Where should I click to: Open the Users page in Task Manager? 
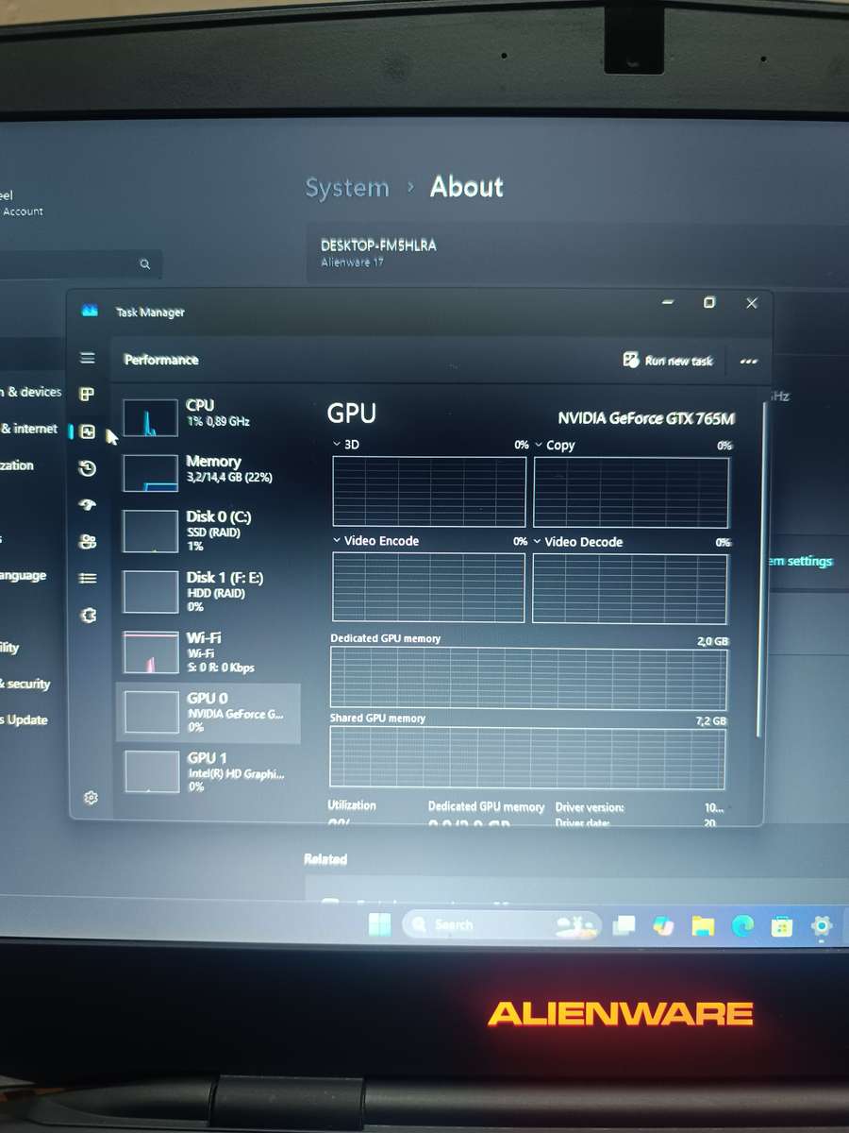[88, 540]
